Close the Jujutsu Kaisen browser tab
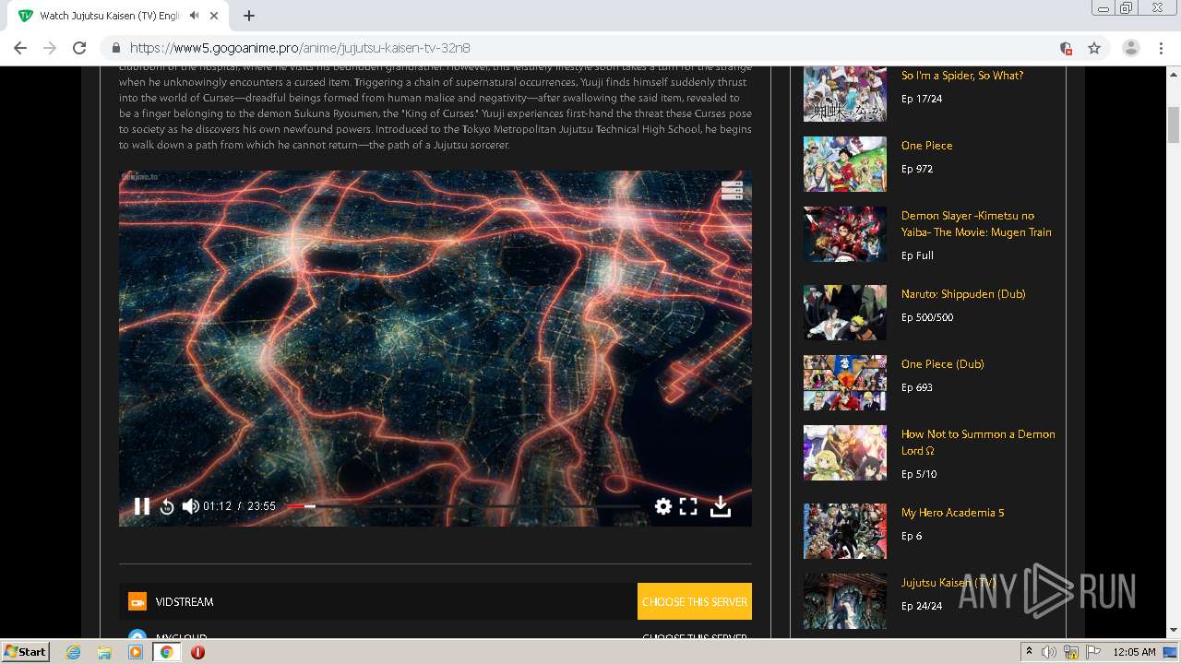Viewport: 1181px width, 664px height. coord(215,16)
